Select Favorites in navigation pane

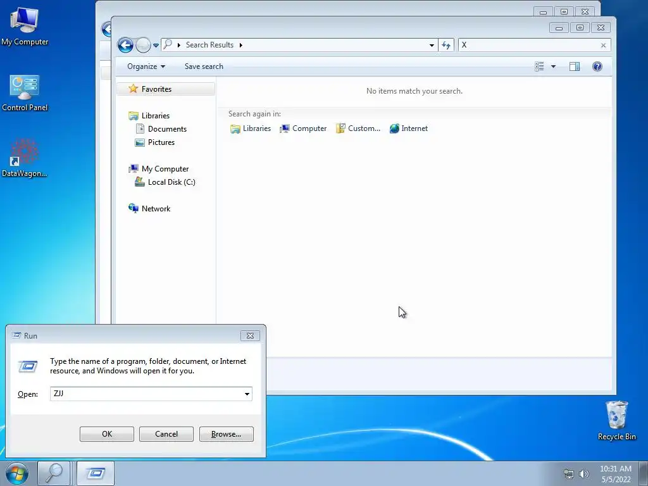[x=166, y=89]
